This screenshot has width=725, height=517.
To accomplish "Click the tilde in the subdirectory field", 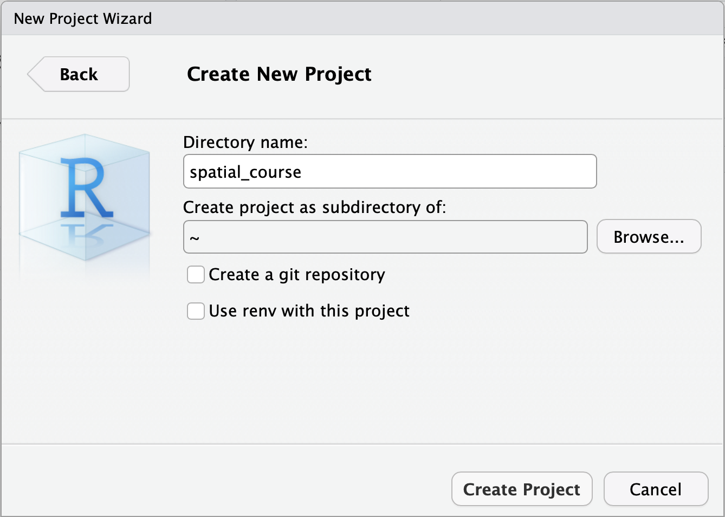I will (195, 238).
